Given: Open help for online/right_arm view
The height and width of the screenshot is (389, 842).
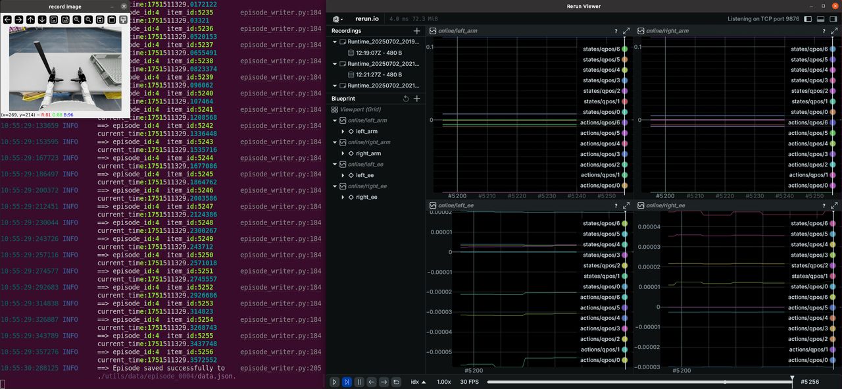Looking at the screenshot, I should (824, 31).
